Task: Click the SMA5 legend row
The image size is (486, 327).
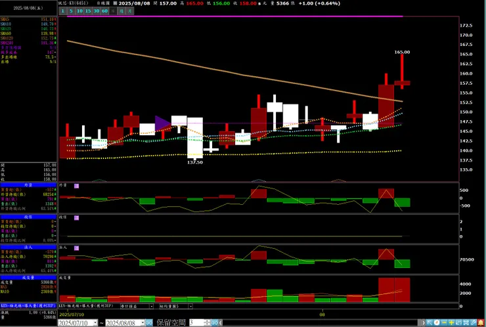Action: click(x=28, y=19)
